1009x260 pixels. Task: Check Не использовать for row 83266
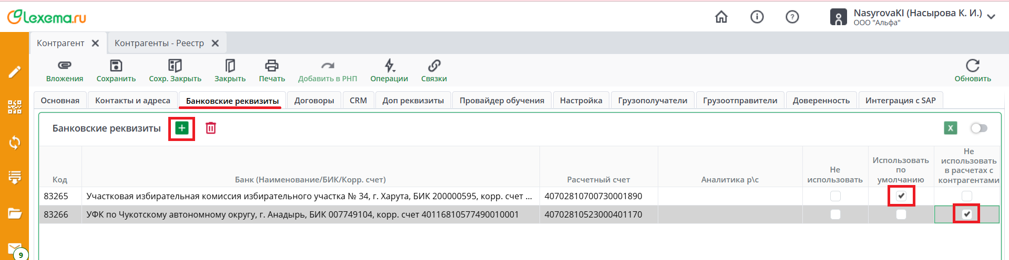pyautogui.click(x=835, y=214)
